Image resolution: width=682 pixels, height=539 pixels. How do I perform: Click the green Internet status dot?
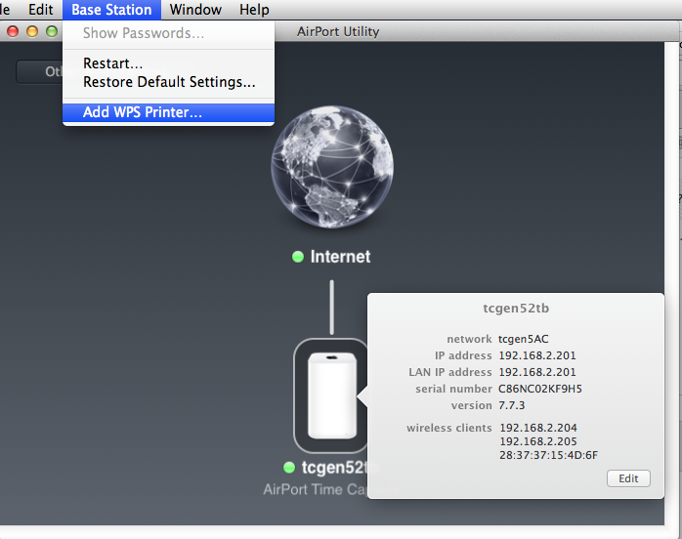(298, 257)
